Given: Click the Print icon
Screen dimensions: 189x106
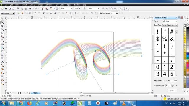Looking at the screenshot, I should (13, 9).
